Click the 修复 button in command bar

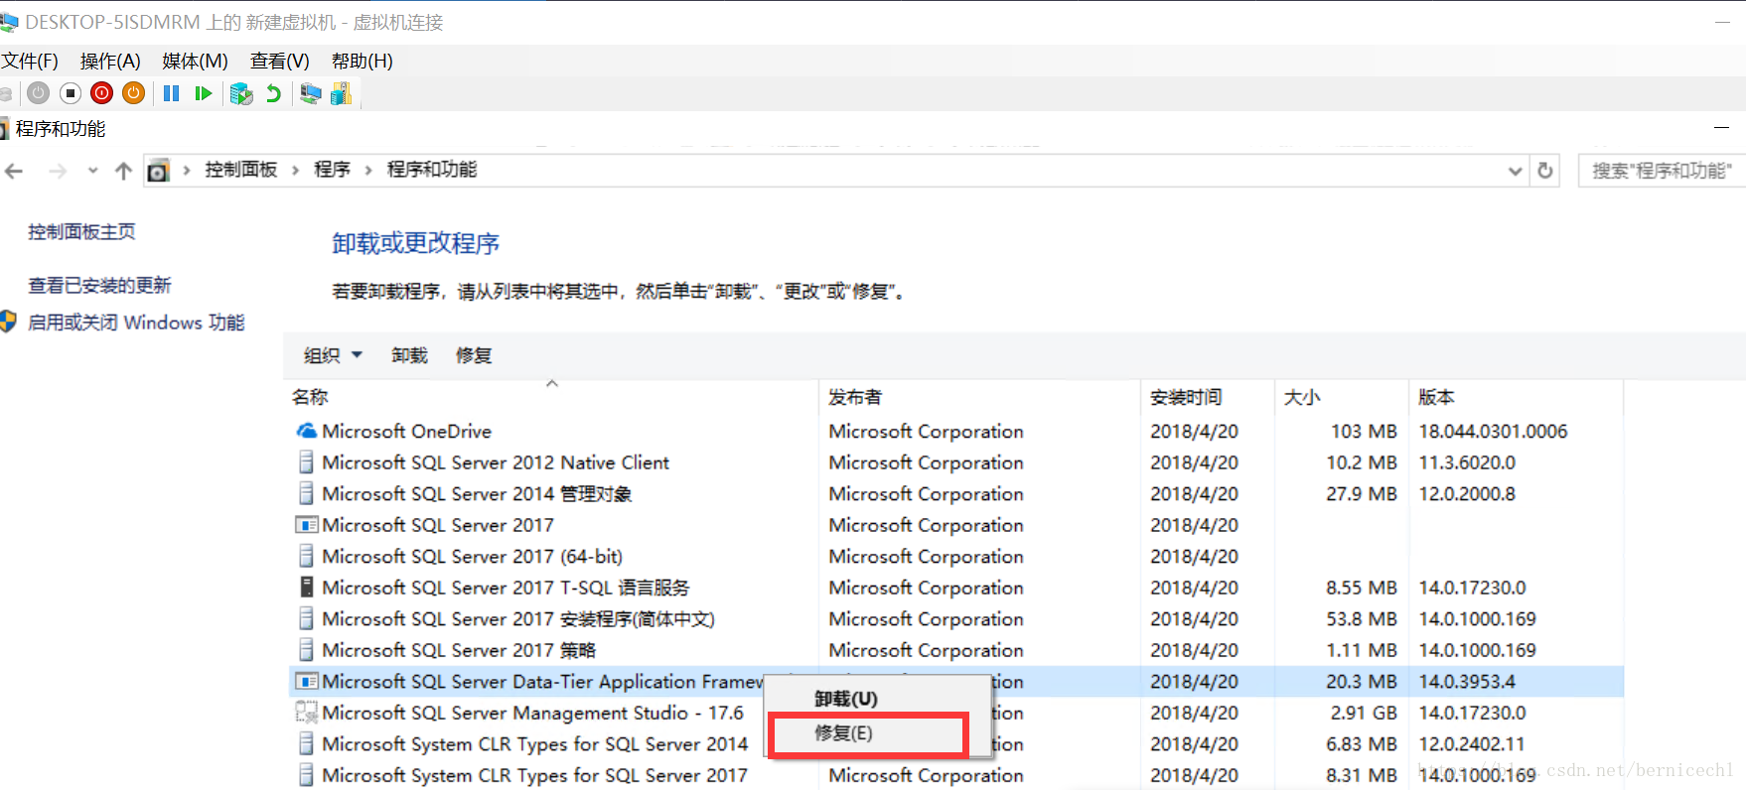click(474, 355)
